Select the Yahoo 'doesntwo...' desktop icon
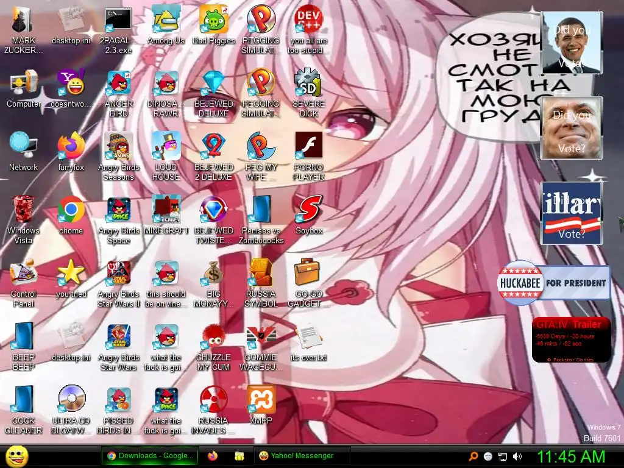The image size is (624, 468). (x=71, y=89)
